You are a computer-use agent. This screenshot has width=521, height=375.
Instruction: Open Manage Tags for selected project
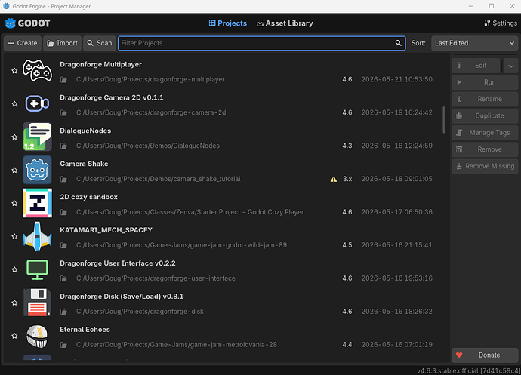[485, 133]
